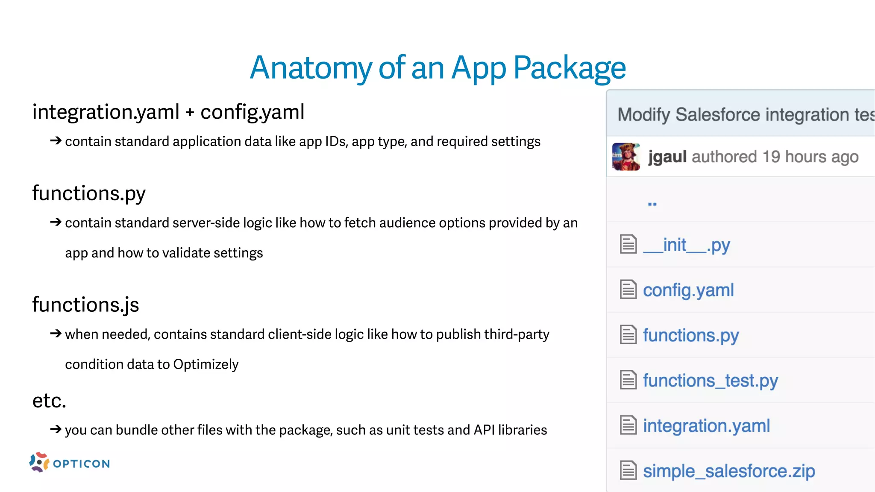The height and width of the screenshot is (492, 875).
Task: Click the 'etc.' heading
Action: (50, 401)
